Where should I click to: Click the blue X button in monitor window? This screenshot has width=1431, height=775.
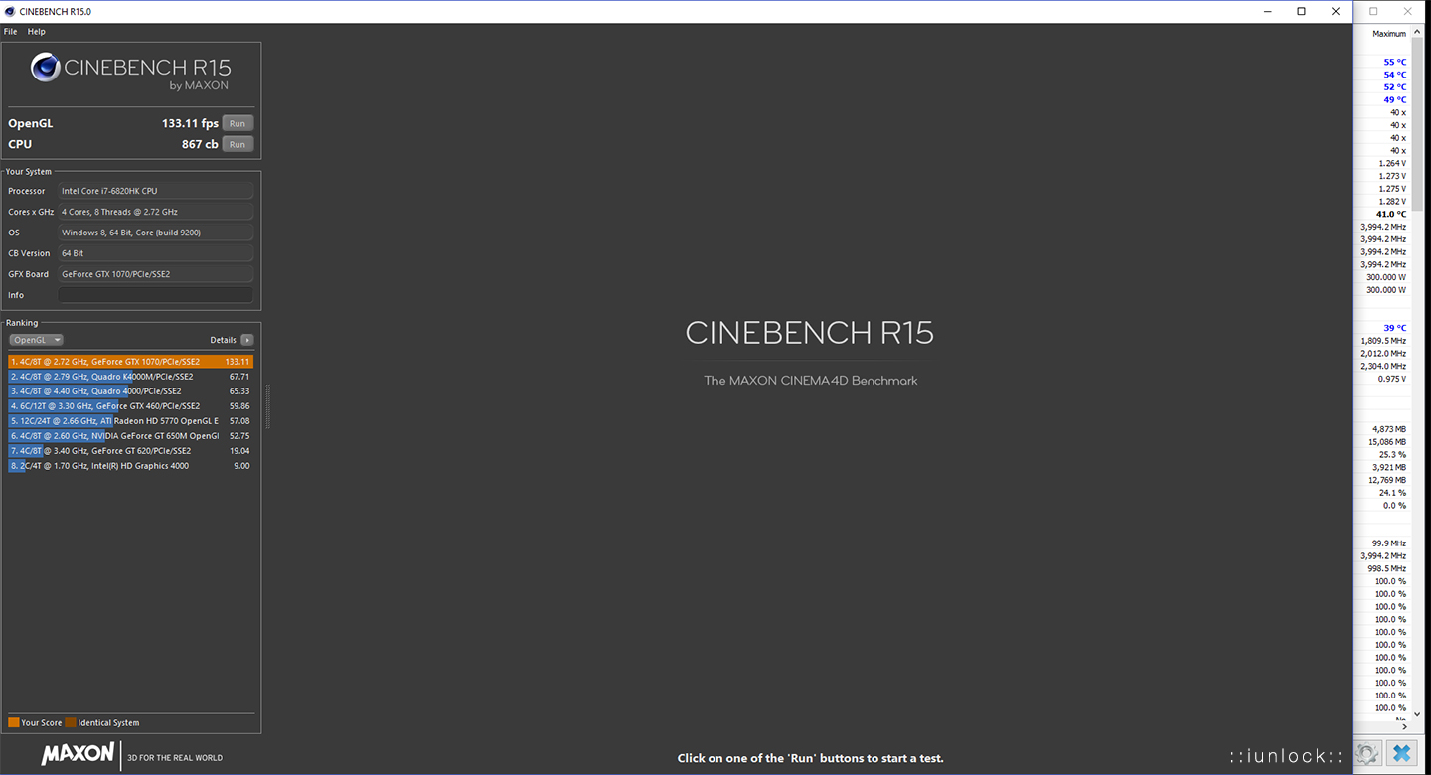tap(1402, 754)
